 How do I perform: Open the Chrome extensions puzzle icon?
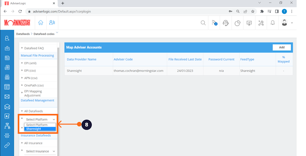click(x=262, y=11)
